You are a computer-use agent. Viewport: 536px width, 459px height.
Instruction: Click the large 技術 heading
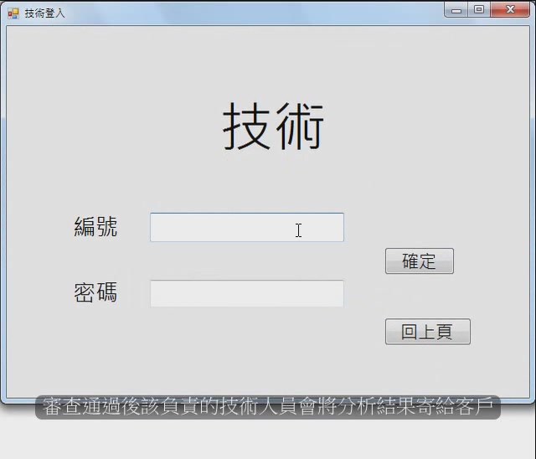273,127
